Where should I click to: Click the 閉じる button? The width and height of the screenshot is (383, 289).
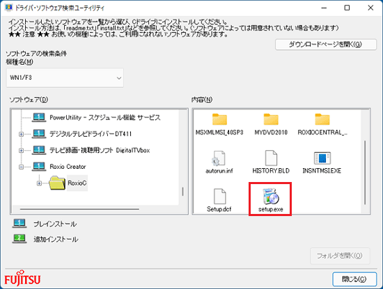coord(354,279)
